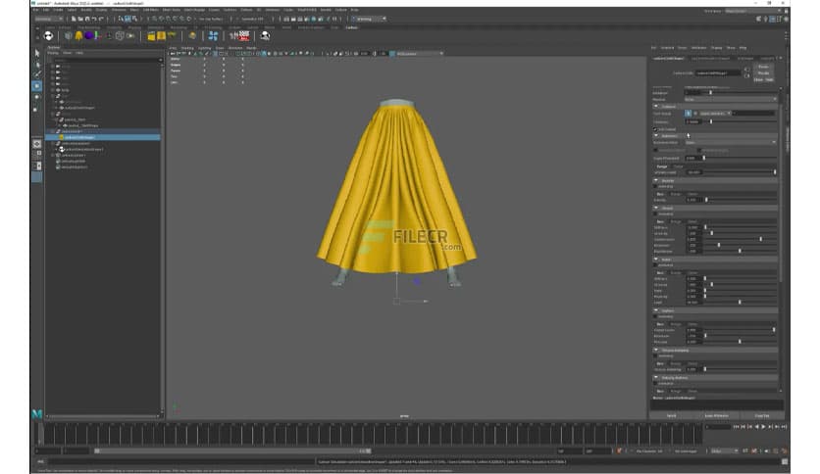820x474 pixels.
Task: Select the Rotate tool in the toolbox
Action: pyautogui.click(x=36, y=97)
